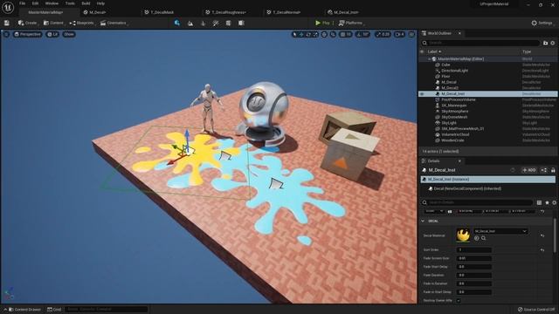Open the File menu
The height and width of the screenshot is (314, 559).
pyautogui.click(x=22, y=3)
